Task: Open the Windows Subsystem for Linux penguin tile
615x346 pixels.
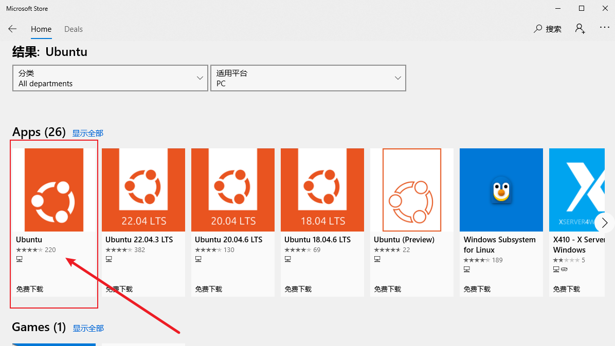Action: click(x=501, y=190)
